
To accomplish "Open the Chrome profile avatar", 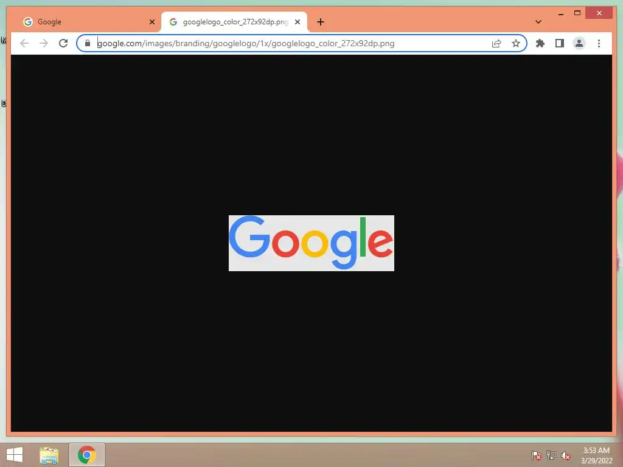I will tap(579, 43).
